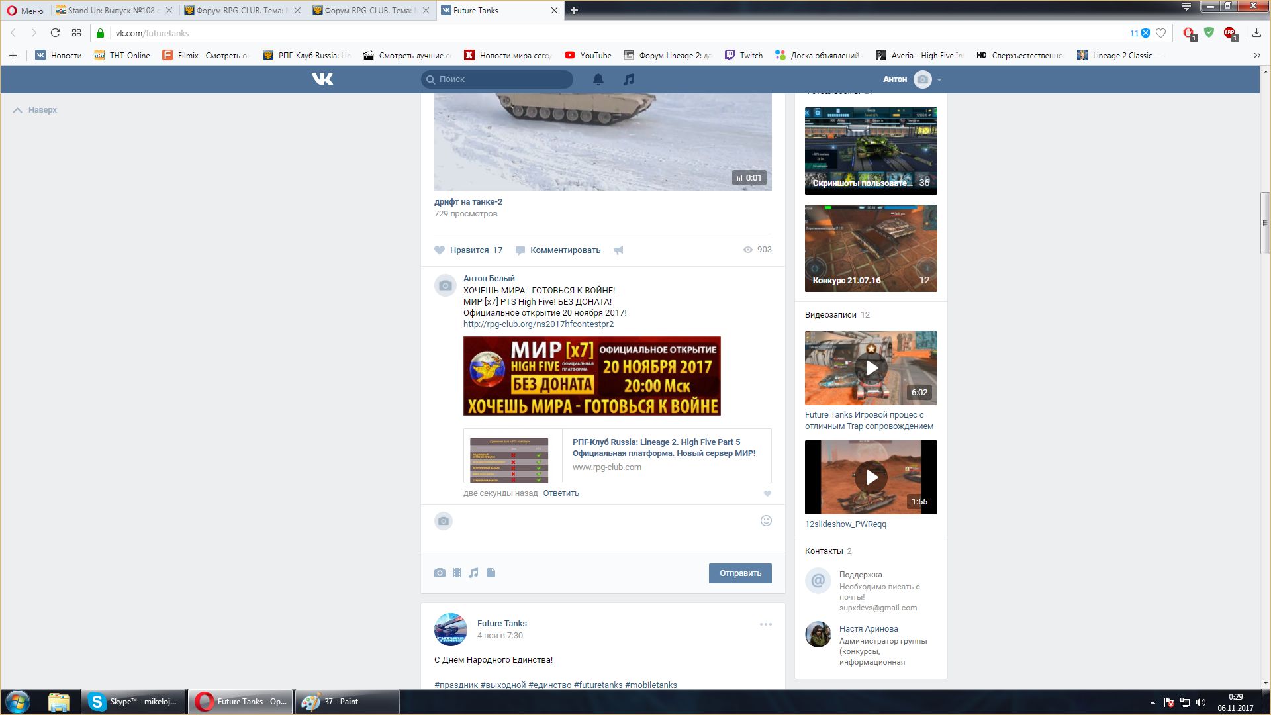
Task: Click Комментировать under the tank video
Action: 558,250
